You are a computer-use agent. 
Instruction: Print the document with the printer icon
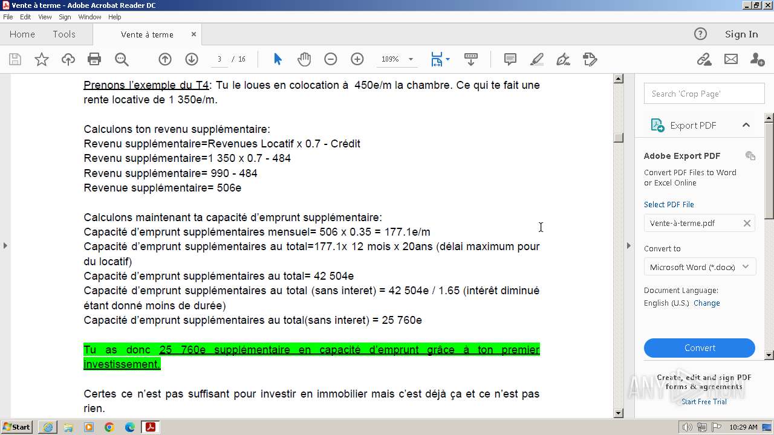94,59
